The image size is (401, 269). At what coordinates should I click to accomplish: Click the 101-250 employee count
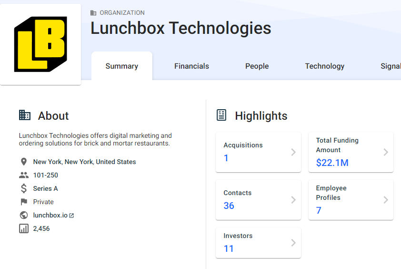point(46,175)
